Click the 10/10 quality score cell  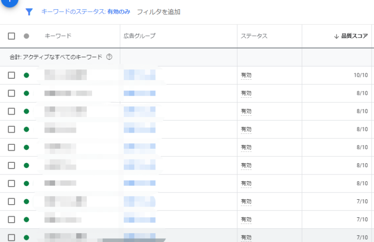[360, 75]
